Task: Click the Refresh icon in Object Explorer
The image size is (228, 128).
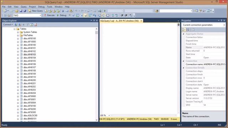Action: pos(32,25)
